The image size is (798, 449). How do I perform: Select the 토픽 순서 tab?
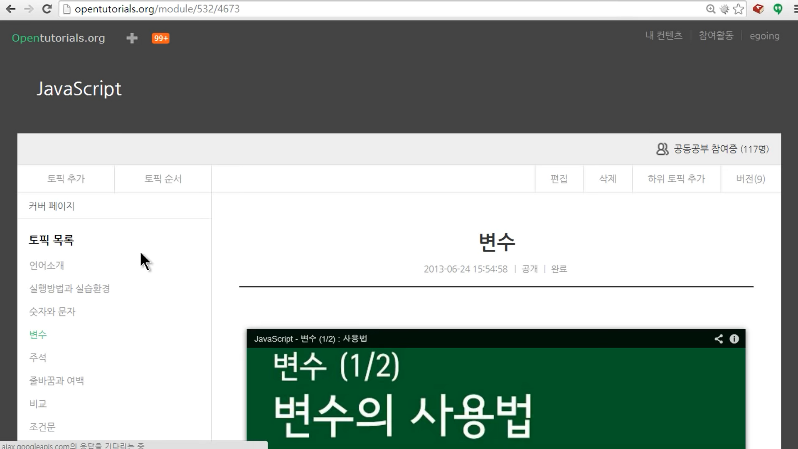[163, 179]
